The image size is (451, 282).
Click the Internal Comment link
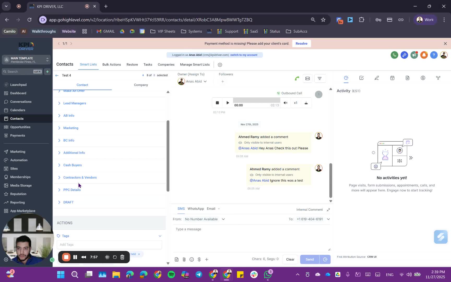pos(310,210)
